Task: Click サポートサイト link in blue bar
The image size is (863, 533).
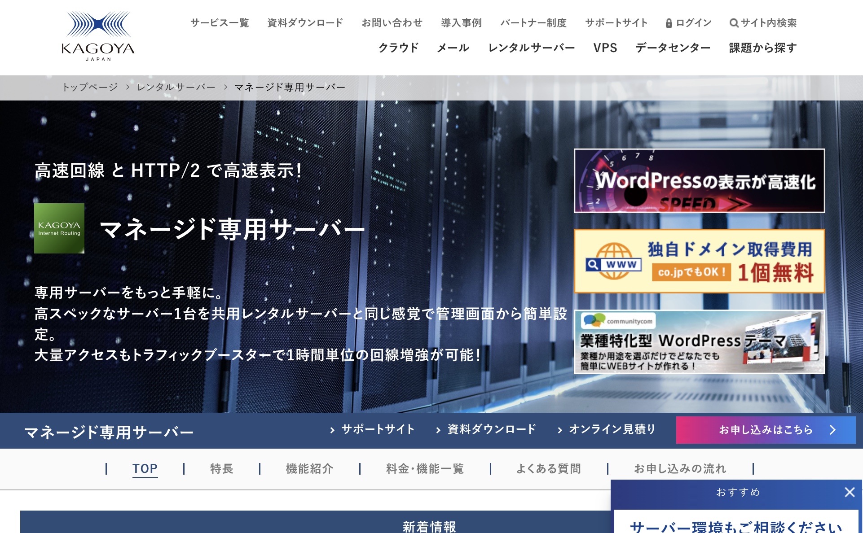Action: tap(378, 429)
